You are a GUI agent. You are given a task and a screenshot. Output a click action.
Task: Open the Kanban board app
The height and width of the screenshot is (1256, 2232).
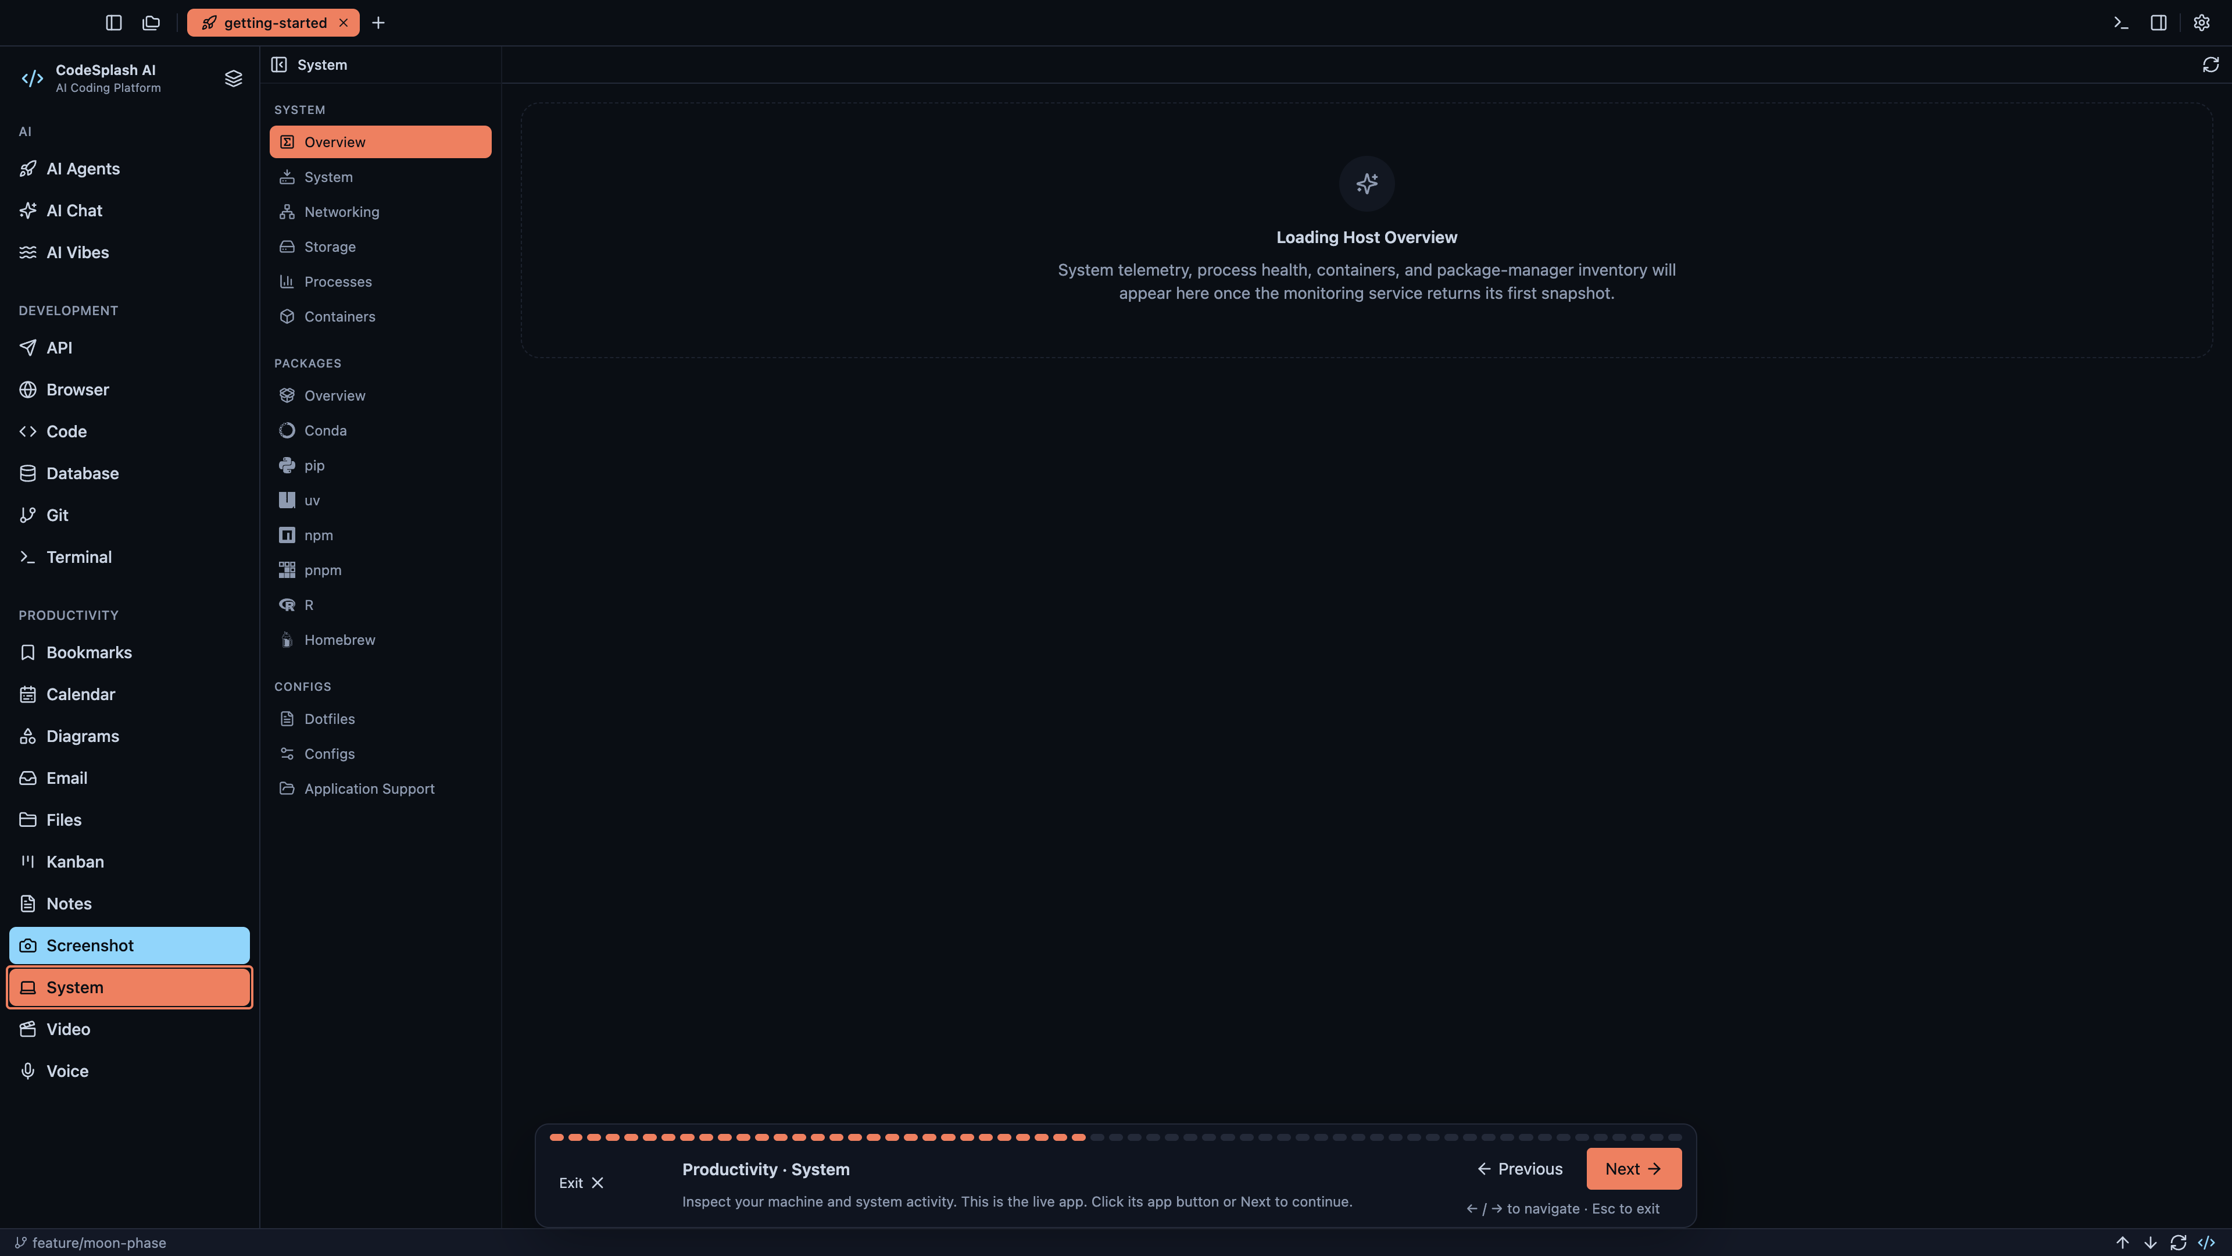pos(130,862)
